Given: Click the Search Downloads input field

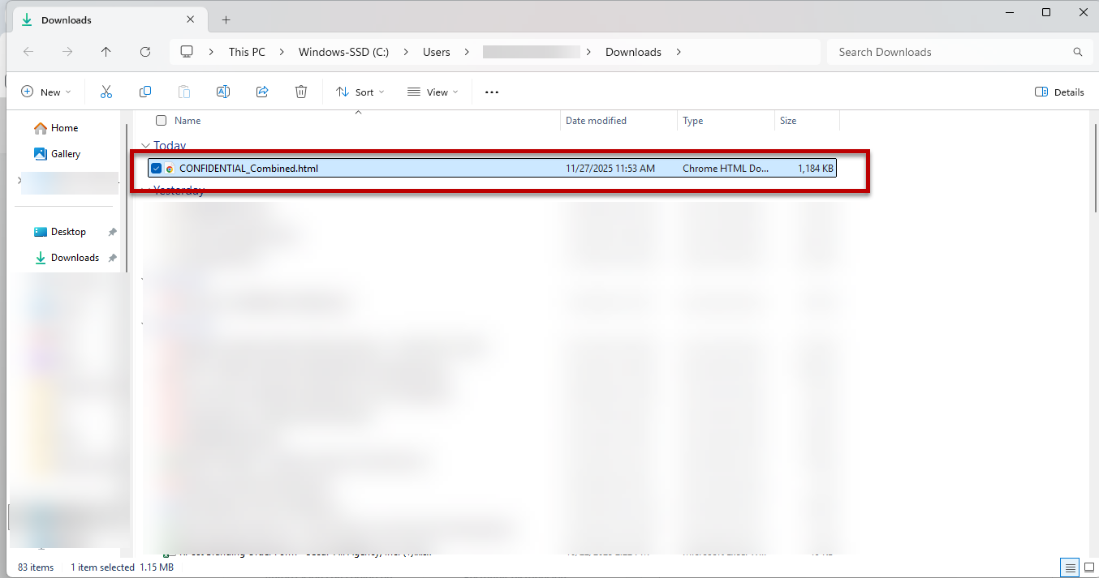Looking at the screenshot, I should 950,52.
